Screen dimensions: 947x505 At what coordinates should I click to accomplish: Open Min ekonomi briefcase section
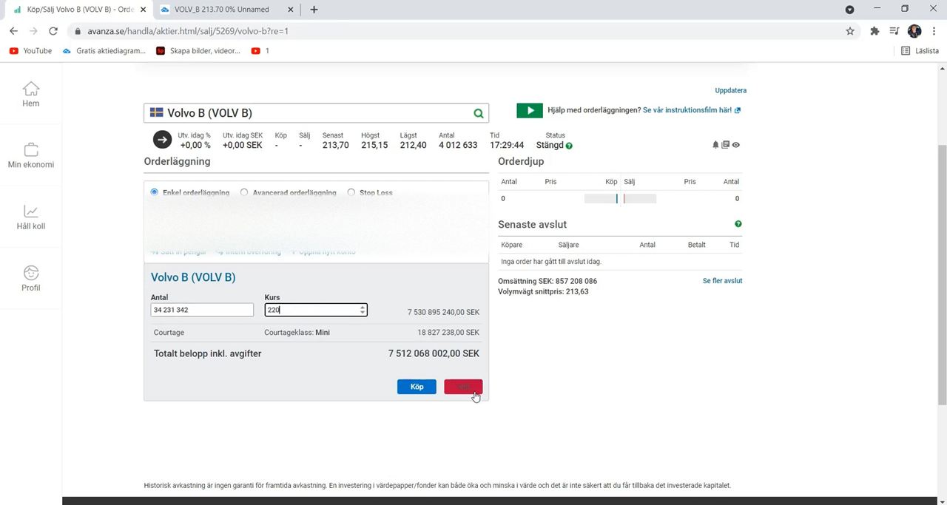[30, 155]
